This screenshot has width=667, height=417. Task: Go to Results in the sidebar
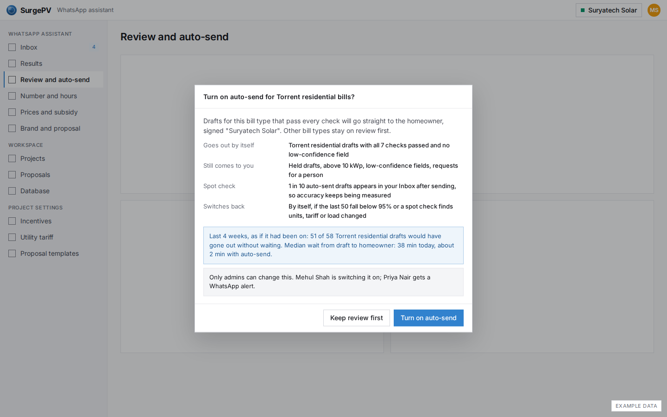coord(31,63)
